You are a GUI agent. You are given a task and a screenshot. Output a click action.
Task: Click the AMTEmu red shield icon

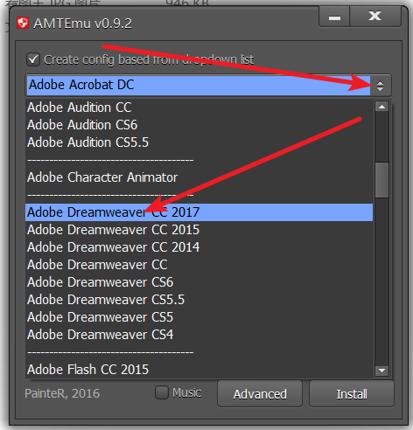(23, 24)
